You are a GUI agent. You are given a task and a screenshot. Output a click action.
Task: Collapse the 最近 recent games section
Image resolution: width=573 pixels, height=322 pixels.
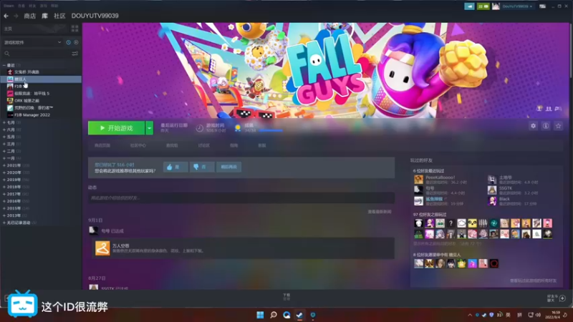pyautogui.click(x=4, y=65)
